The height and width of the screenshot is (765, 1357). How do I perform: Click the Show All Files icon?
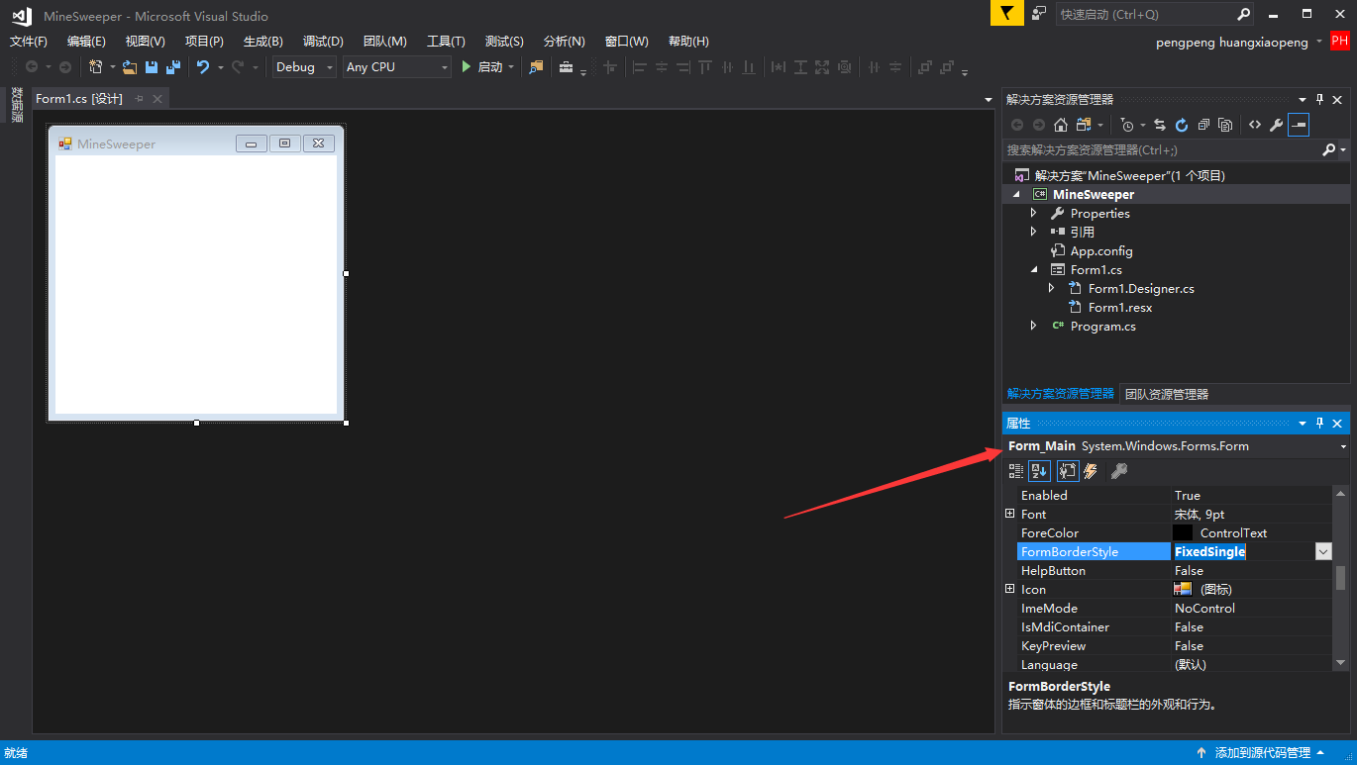click(1225, 125)
